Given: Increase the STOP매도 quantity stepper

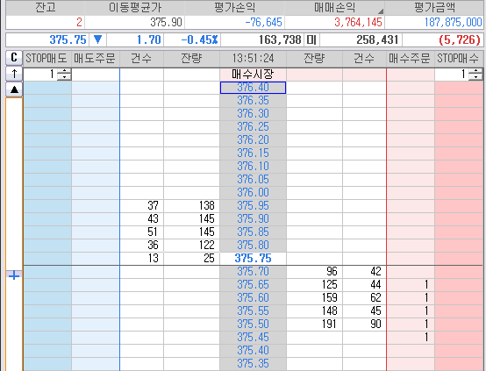Looking at the screenshot, I should click(64, 71).
